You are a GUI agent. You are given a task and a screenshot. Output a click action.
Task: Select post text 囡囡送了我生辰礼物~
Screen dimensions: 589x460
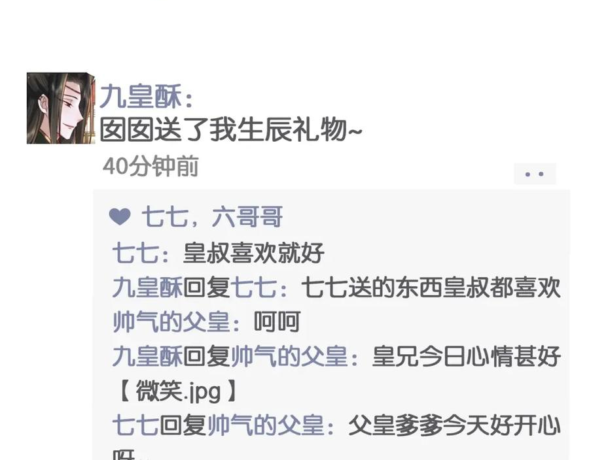(230, 130)
